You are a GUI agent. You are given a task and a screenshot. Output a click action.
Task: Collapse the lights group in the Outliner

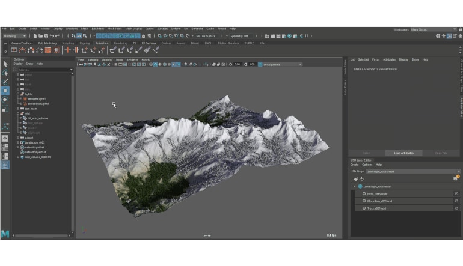point(18,94)
